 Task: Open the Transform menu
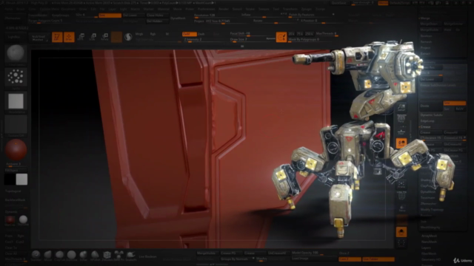pos(290,9)
